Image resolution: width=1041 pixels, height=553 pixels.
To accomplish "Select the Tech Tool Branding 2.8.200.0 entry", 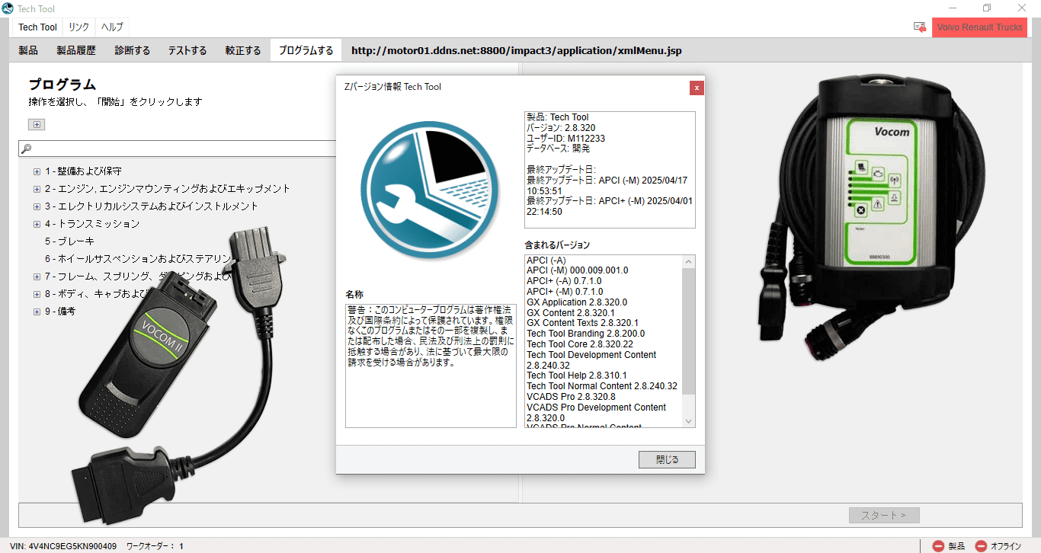I will (x=585, y=334).
